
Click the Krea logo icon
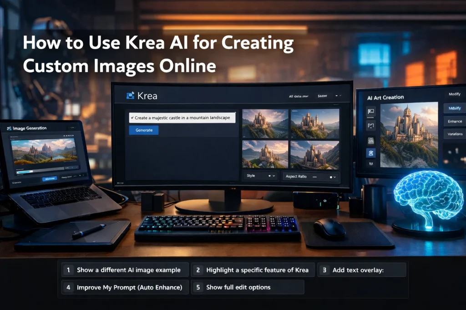[130, 96]
